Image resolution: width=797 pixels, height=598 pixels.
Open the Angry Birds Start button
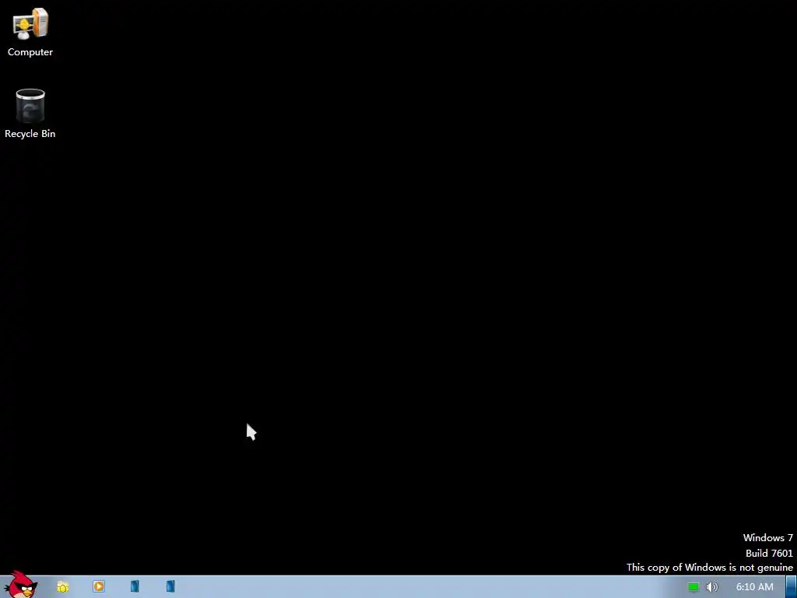(x=20, y=585)
